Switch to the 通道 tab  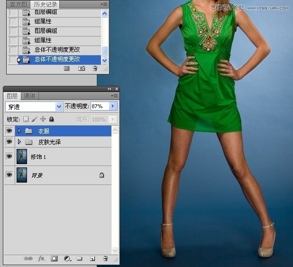point(29,96)
